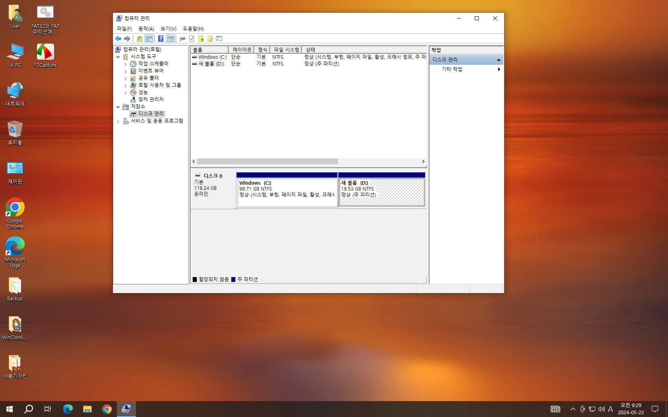This screenshot has width=668, height=417.
Task: Open the notification center icon
Action: (x=655, y=409)
